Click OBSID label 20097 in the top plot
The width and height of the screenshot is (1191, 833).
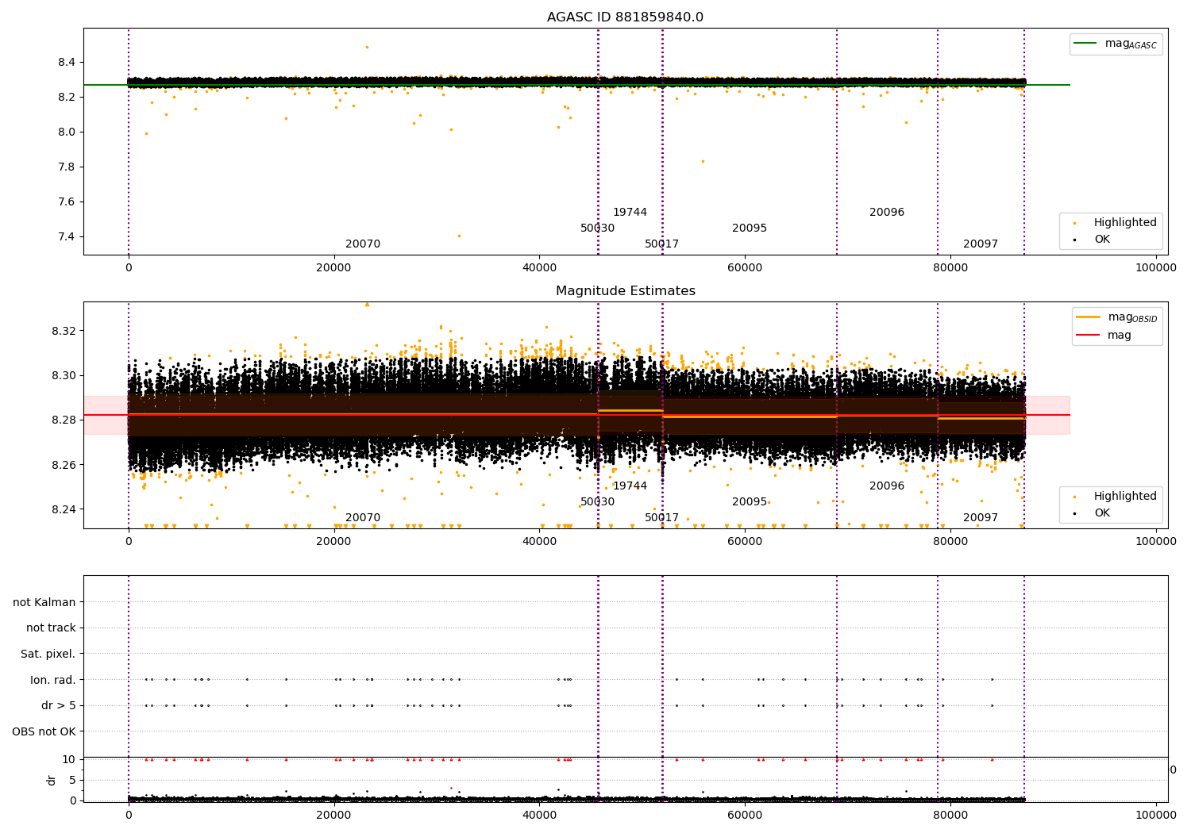(981, 244)
